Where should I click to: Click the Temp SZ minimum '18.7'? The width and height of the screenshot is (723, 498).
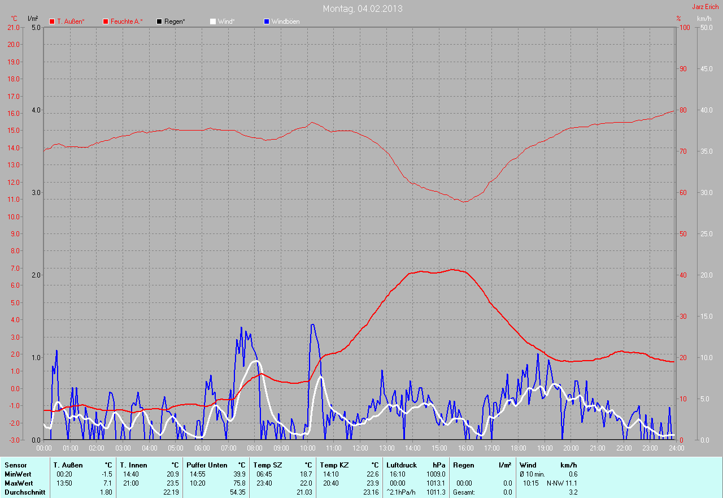[305, 474]
